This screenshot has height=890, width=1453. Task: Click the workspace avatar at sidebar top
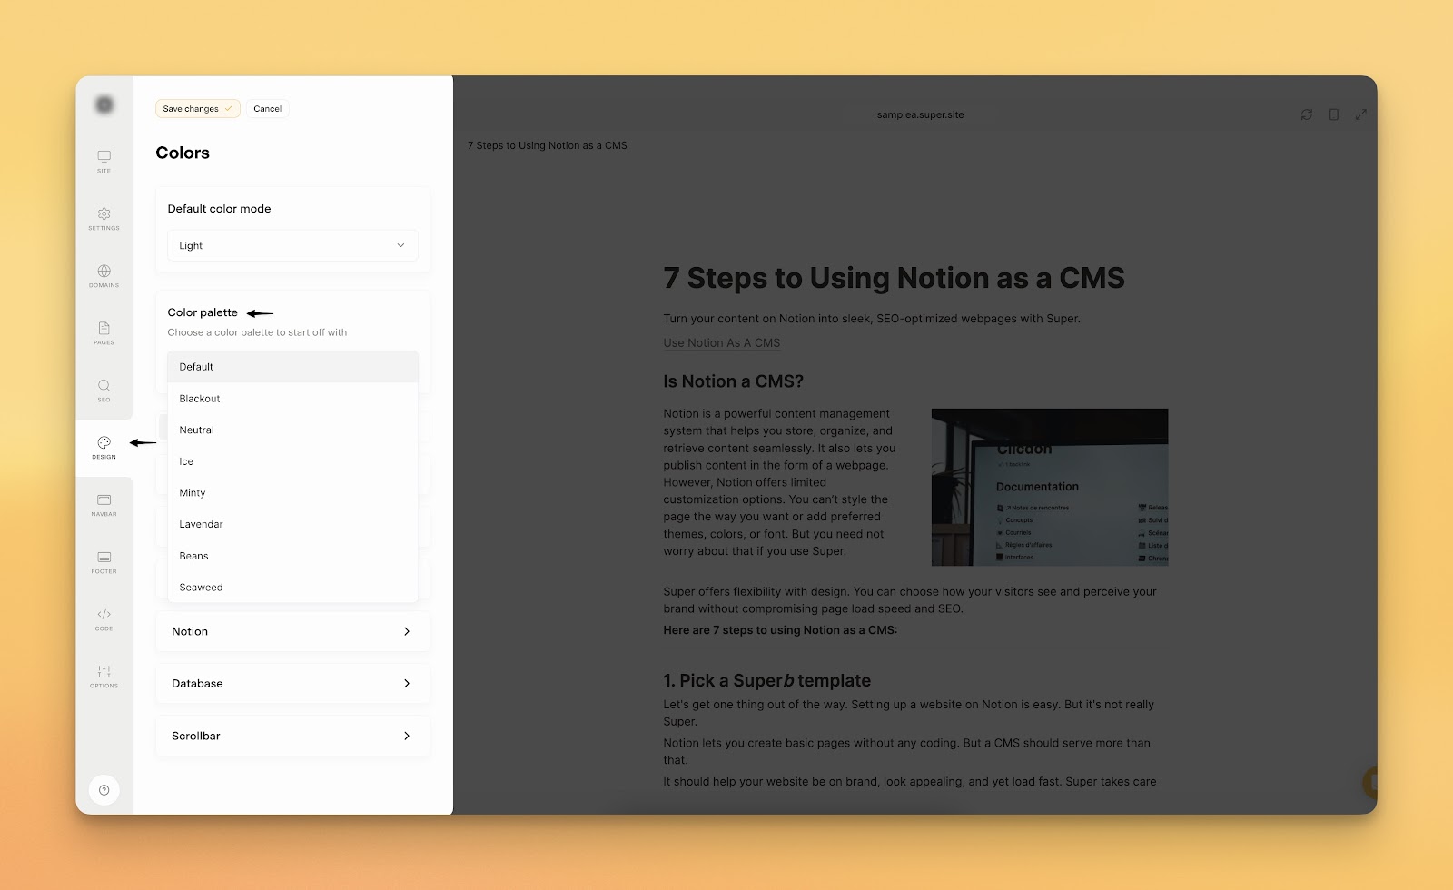click(104, 105)
